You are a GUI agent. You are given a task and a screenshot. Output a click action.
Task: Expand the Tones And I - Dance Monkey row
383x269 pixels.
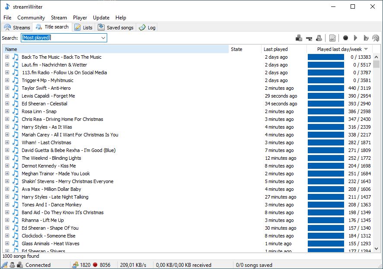pyautogui.click(x=7, y=205)
